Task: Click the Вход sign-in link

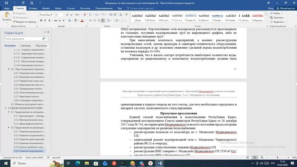Action: click(271, 8)
